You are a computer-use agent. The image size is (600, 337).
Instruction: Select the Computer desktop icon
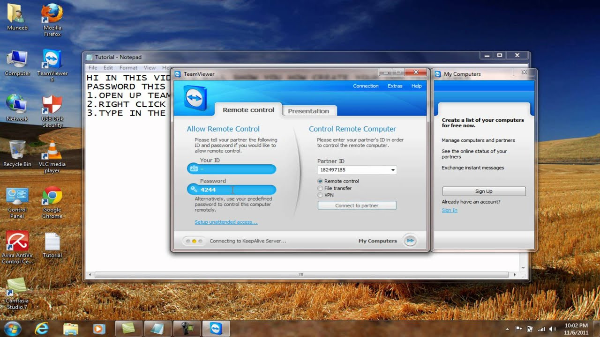click(x=17, y=63)
